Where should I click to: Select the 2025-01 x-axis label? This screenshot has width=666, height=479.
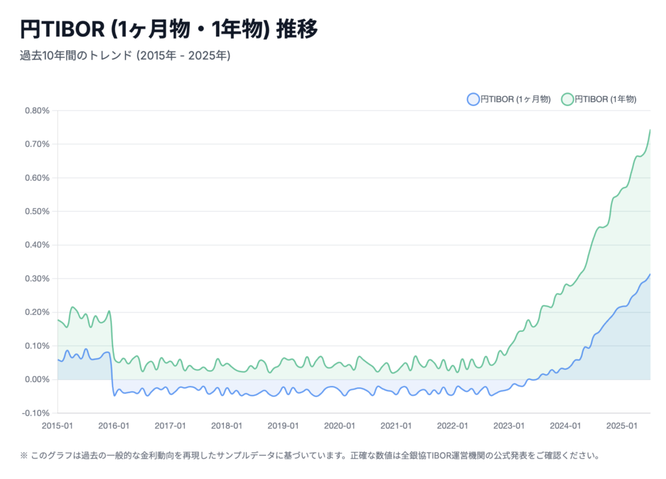(622, 425)
